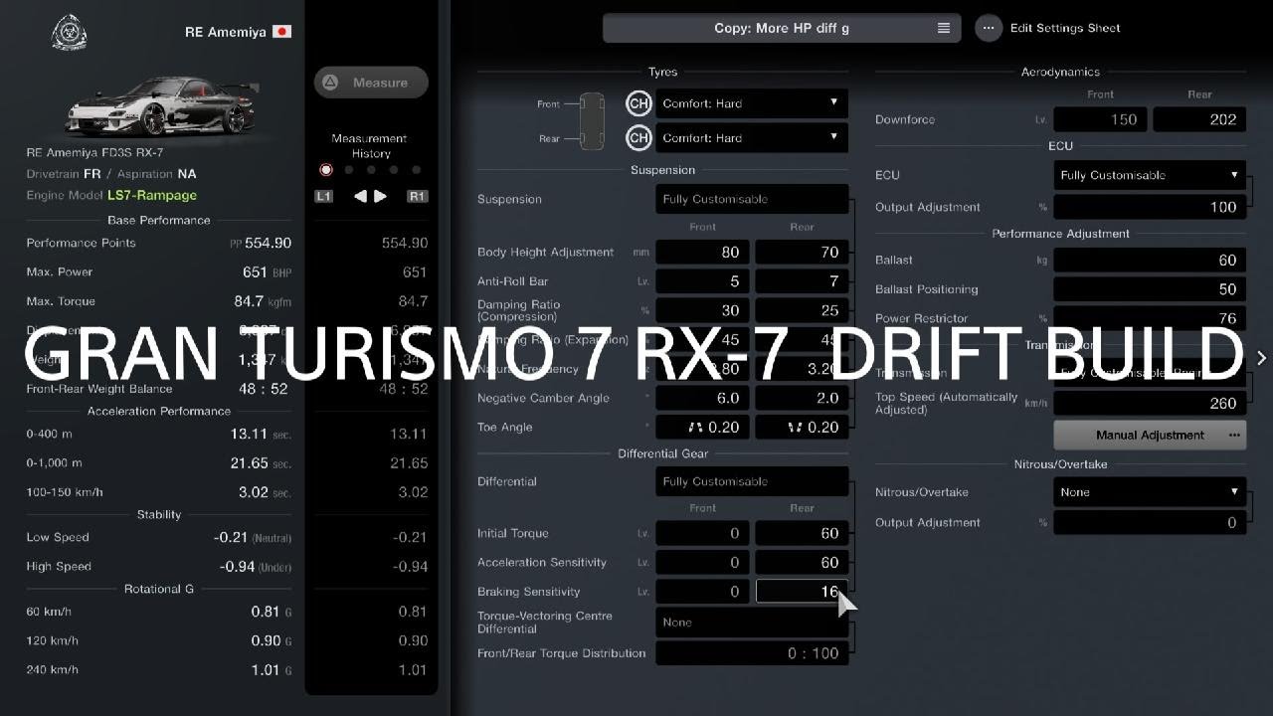Image resolution: width=1273 pixels, height=716 pixels.
Task: Click the front tyre CH compound icon
Action: click(x=638, y=103)
